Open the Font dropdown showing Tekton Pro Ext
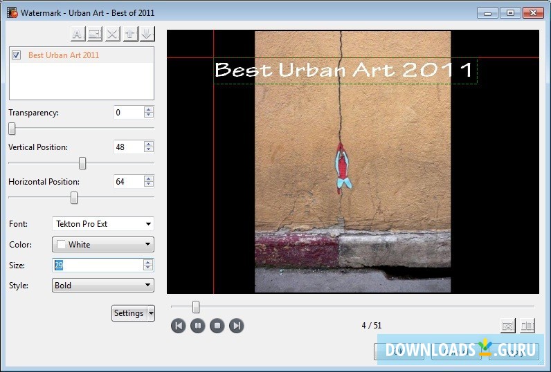551x372 pixels. pos(103,224)
